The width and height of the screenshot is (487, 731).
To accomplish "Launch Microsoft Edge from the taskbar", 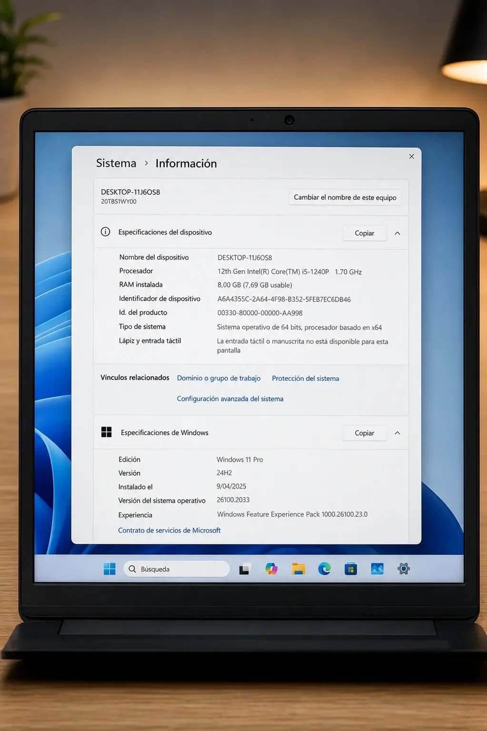I will tap(325, 568).
